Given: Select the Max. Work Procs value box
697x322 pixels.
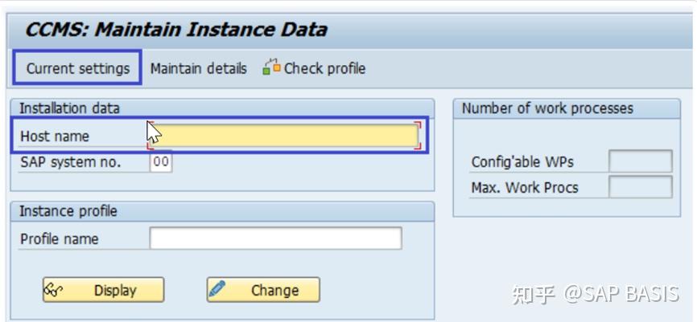Looking at the screenshot, I should point(640,187).
